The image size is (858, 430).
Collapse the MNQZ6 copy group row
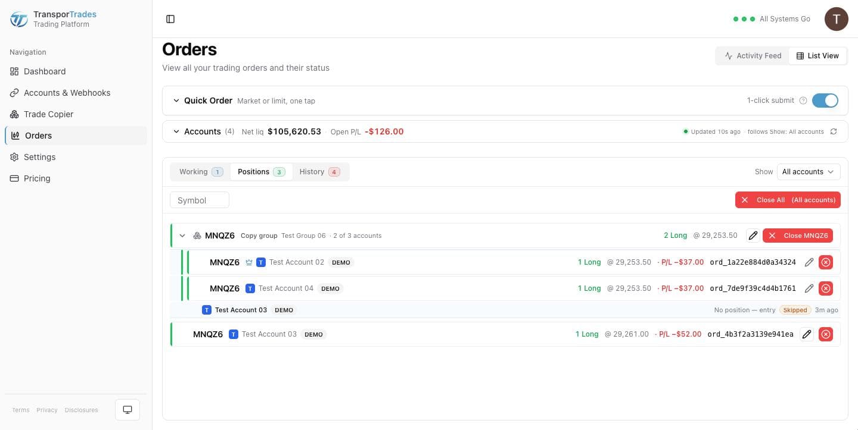[182, 236]
